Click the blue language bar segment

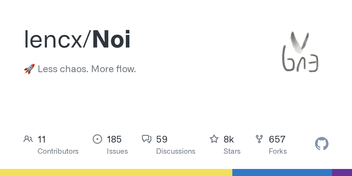pyautogui.click(x=282, y=172)
